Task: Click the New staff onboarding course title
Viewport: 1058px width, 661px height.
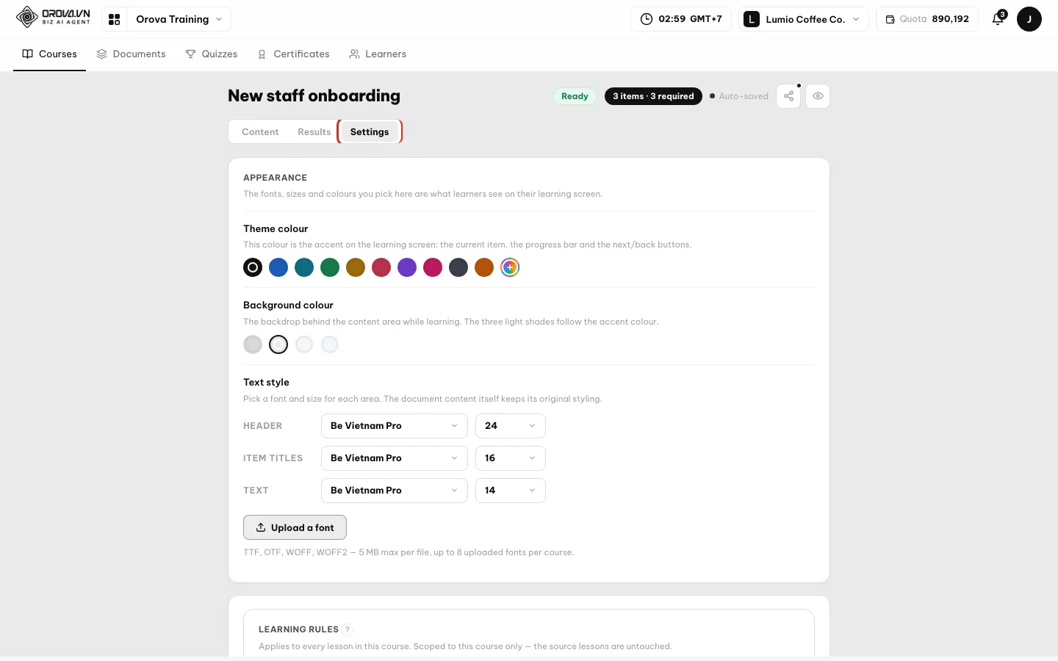Action: 314,95
